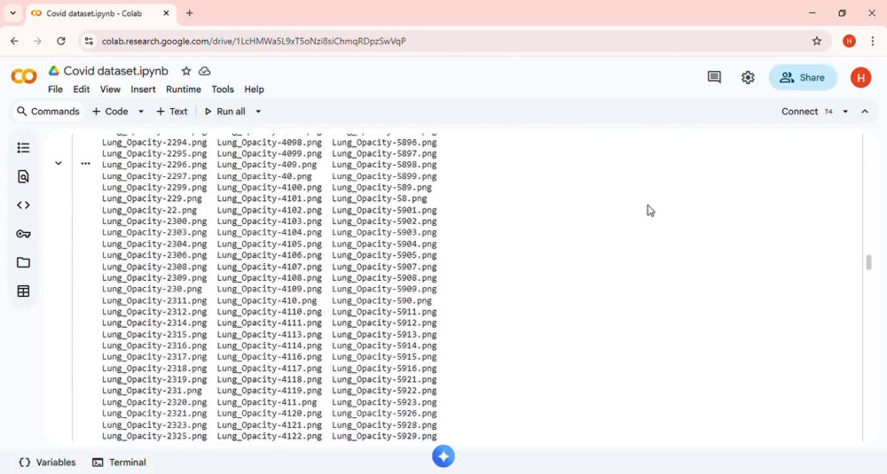Image resolution: width=887 pixels, height=474 pixels.
Task: Focus the browser address bar URL
Action: pyautogui.click(x=254, y=41)
